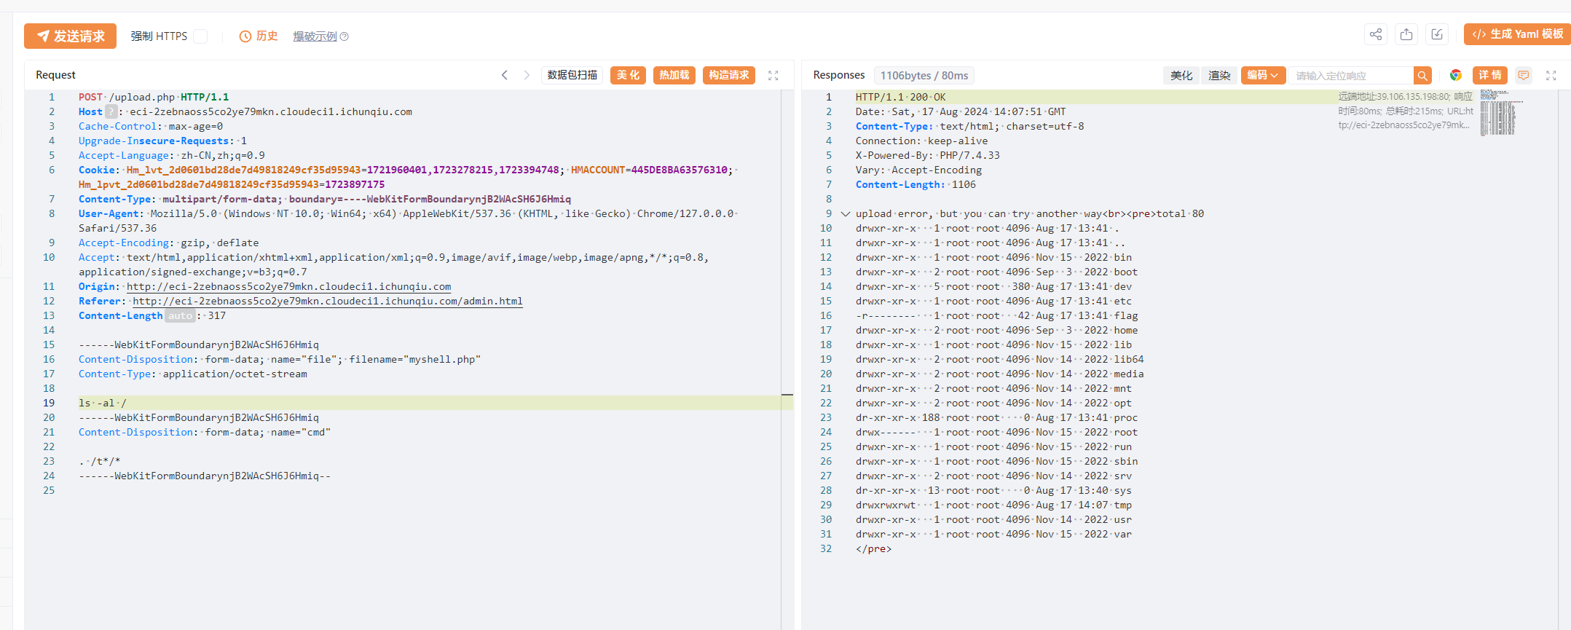Focus the 请输入定位响应 search field
1571x630 pixels.
pyautogui.click(x=1351, y=76)
